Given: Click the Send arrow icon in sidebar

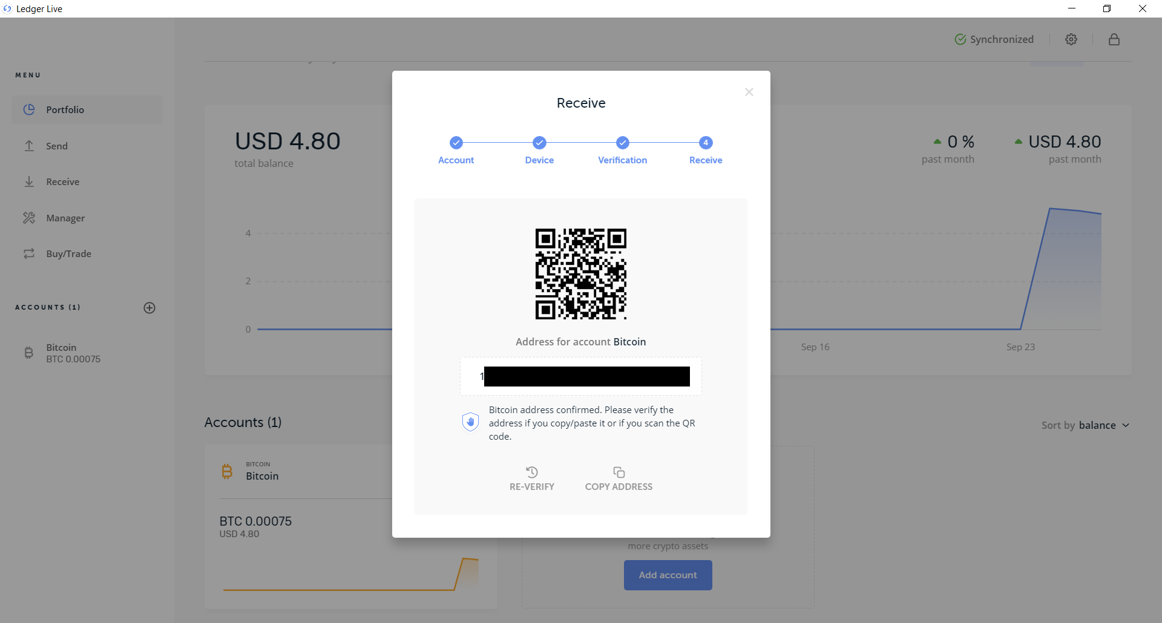Looking at the screenshot, I should (29, 146).
